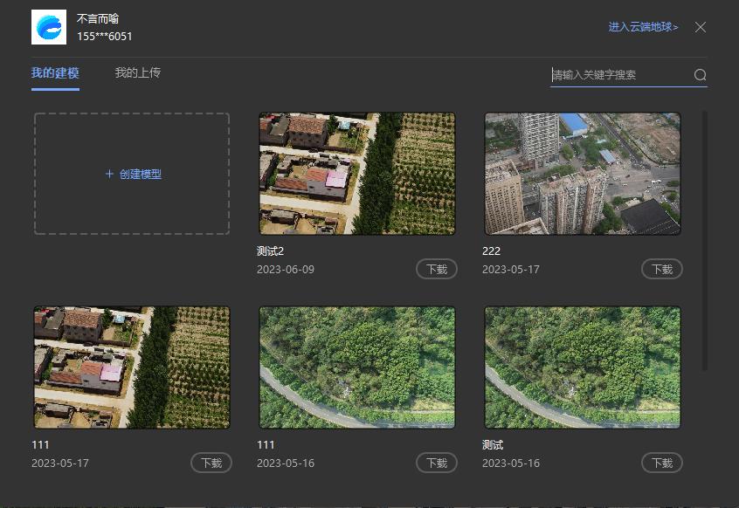This screenshot has height=508, width=739.
Task: Click the model name 222
Action: click(x=491, y=251)
